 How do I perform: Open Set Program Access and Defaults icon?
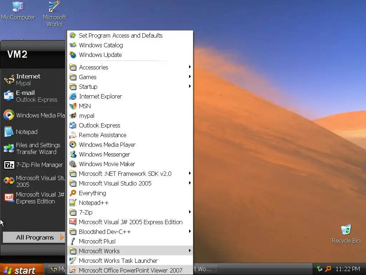pyautogui.click(x=73, y=35)
